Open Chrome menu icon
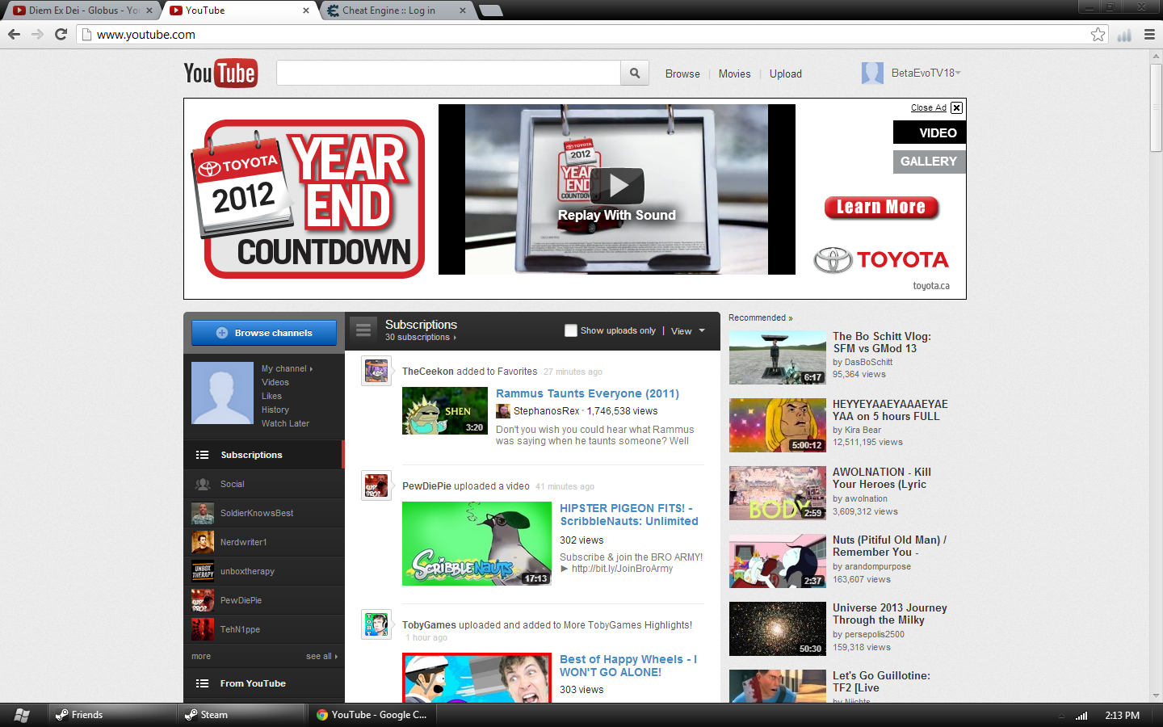The height and width of the screenshot is (727, 1163). click(x=1149, y=34)
